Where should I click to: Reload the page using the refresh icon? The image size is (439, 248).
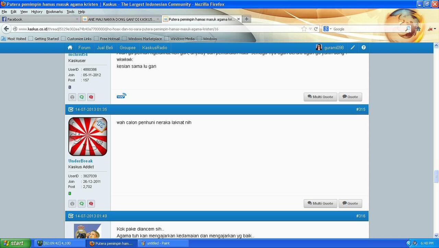pos(316,29)
